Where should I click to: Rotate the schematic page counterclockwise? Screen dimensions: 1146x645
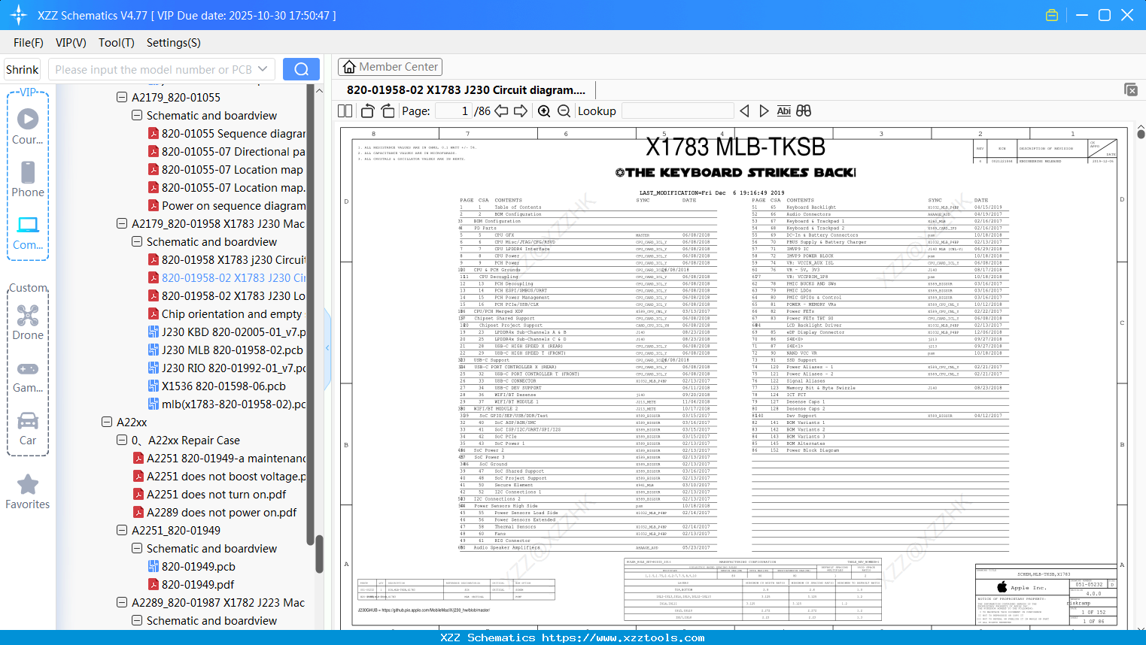368,111
